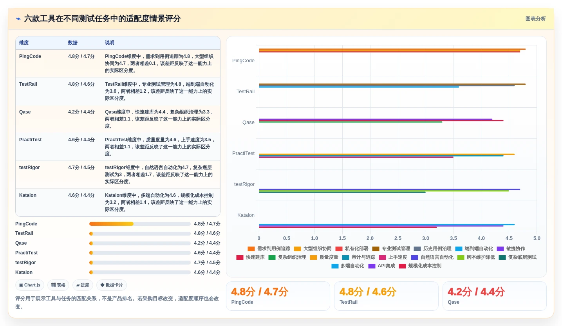Click the 图表分析 label at top right
The width and height of the screenshot is (562, 326).
[535, 19]
